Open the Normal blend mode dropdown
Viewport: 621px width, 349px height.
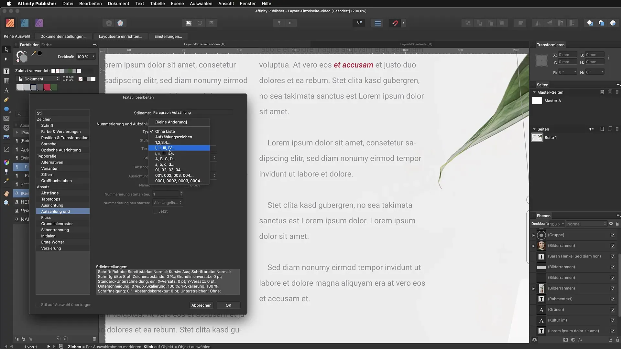click(x=586, y=224)
